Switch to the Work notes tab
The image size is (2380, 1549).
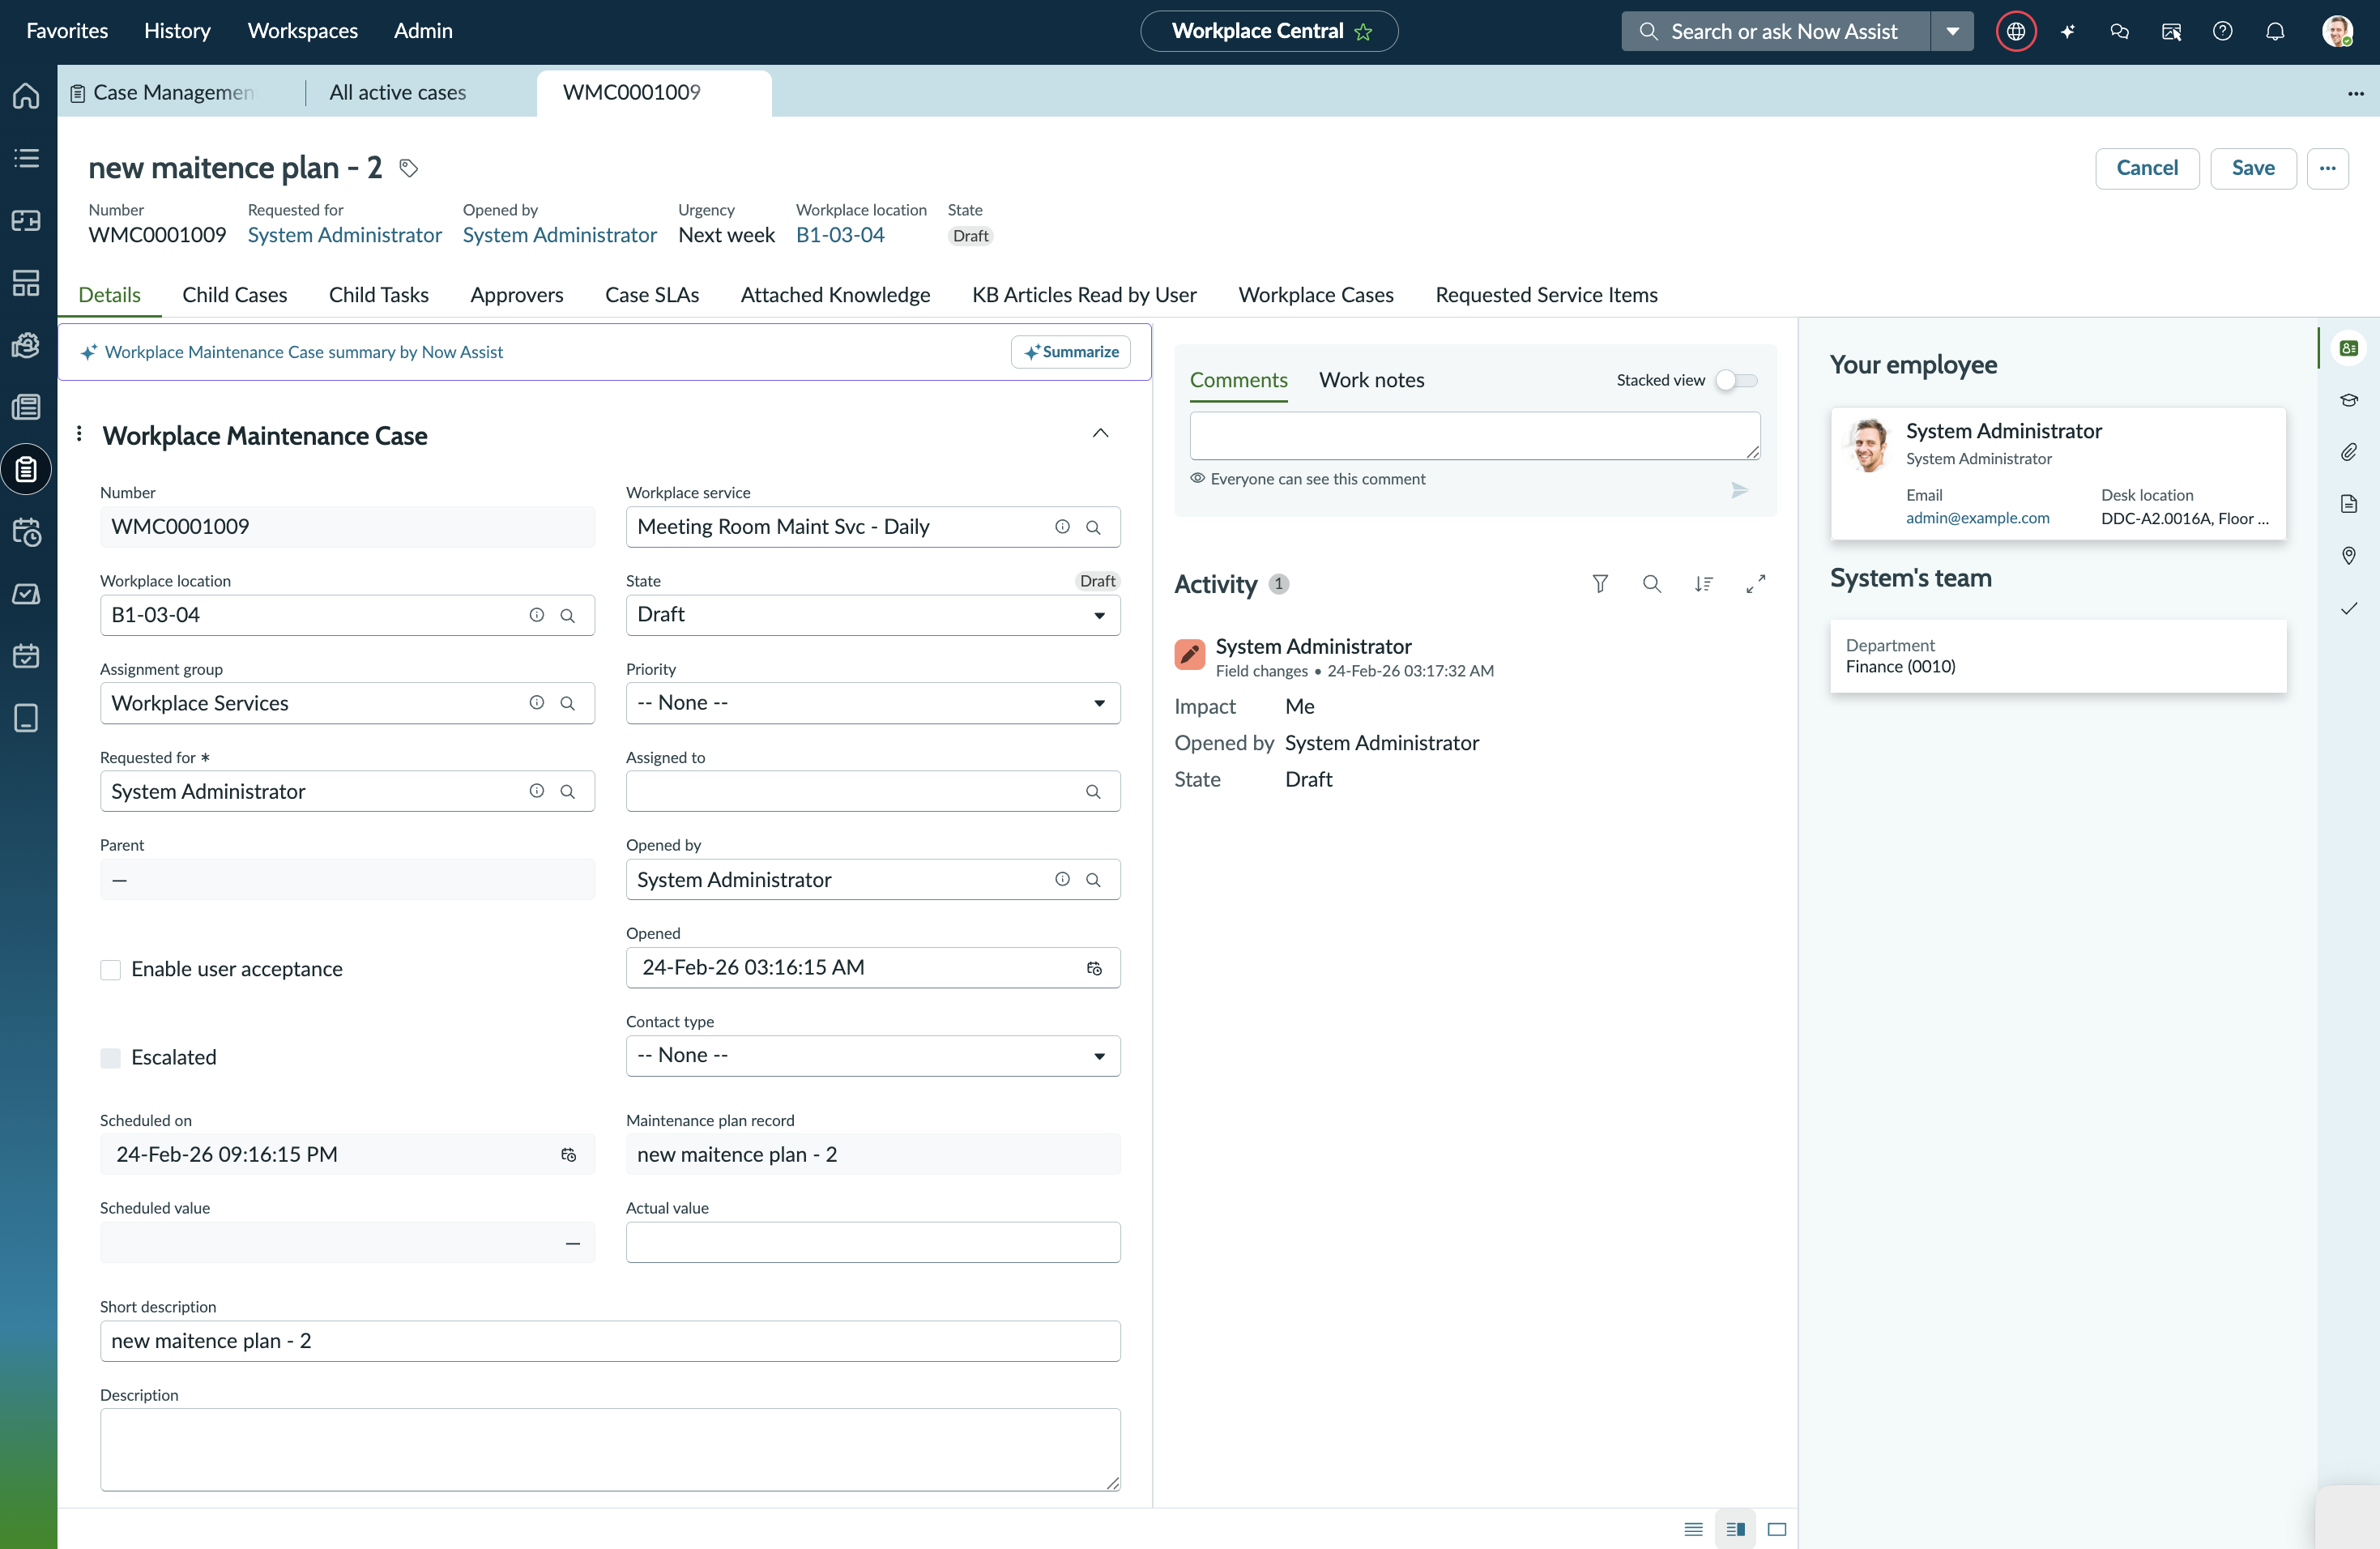[1371, 380]
